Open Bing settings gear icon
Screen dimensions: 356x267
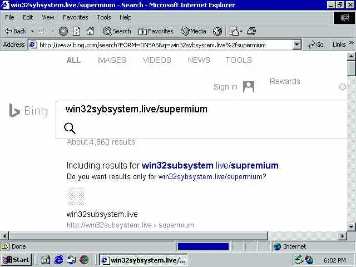coord(343,87)
